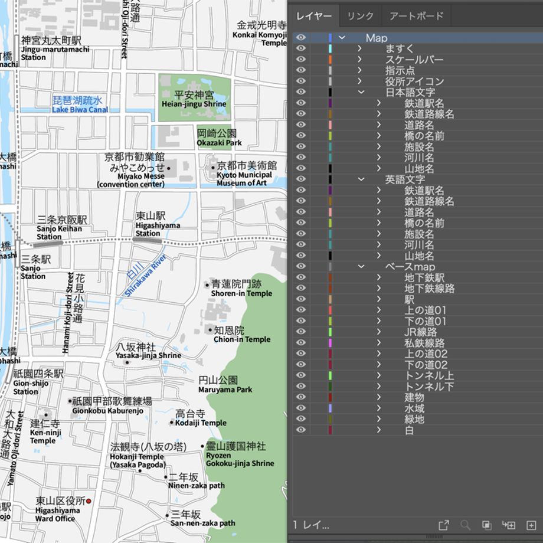Hide the スケールバー layer
This screenshot has width=543, height=543.
[301, 59]
